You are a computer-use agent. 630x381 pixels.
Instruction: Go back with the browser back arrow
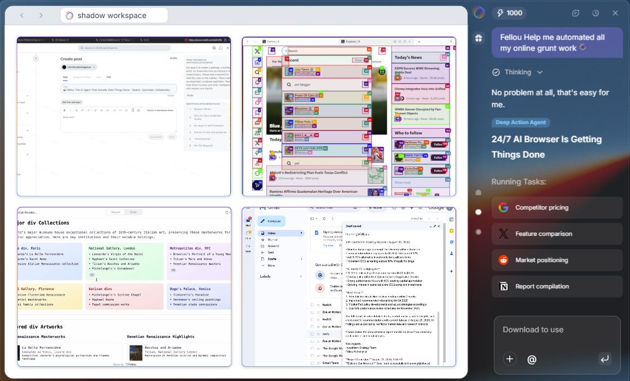[22, 15]
